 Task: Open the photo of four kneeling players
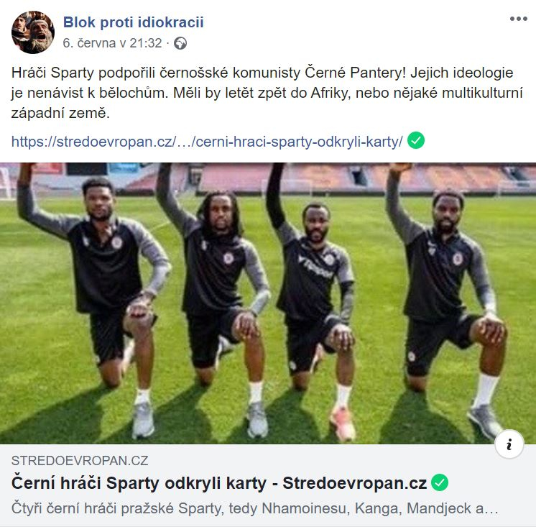(x=268, y=303)
